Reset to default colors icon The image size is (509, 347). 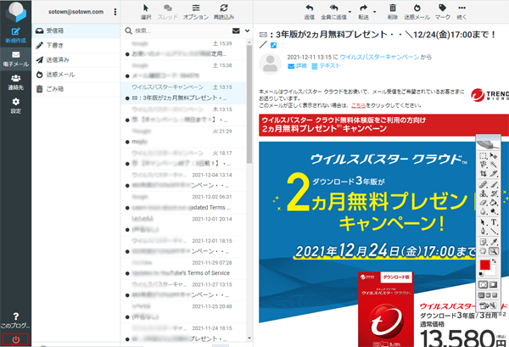pos(481,274)
